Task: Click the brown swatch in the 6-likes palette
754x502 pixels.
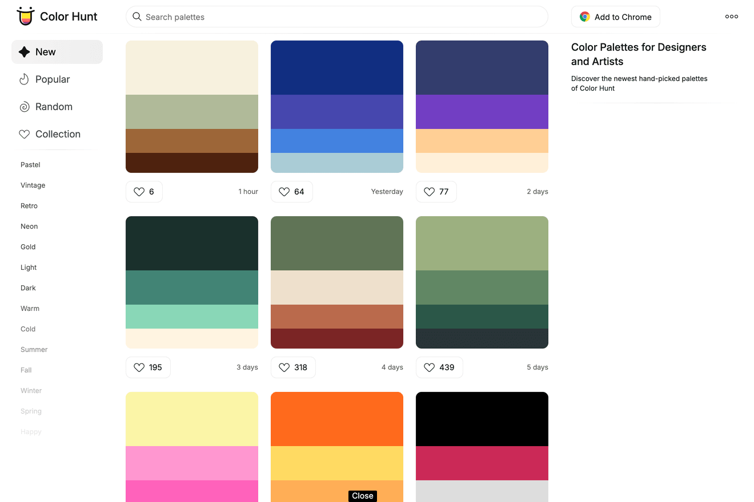Action: coord(192,141)
